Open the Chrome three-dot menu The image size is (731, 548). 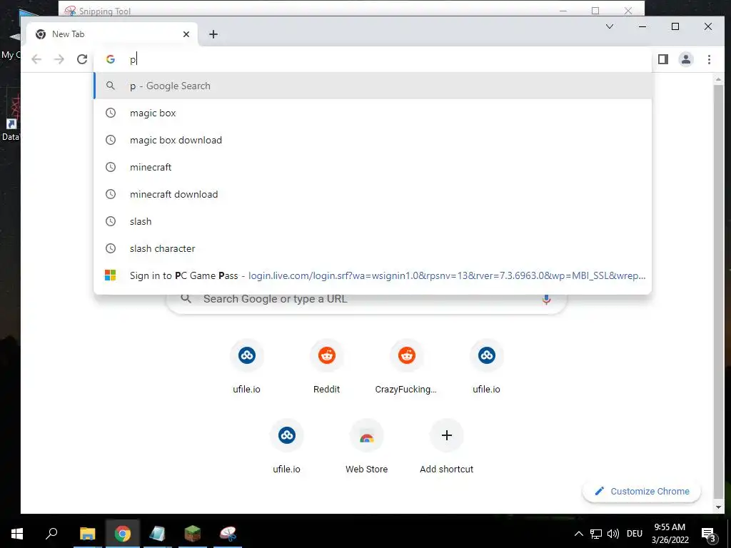click(x=709, y=59)
